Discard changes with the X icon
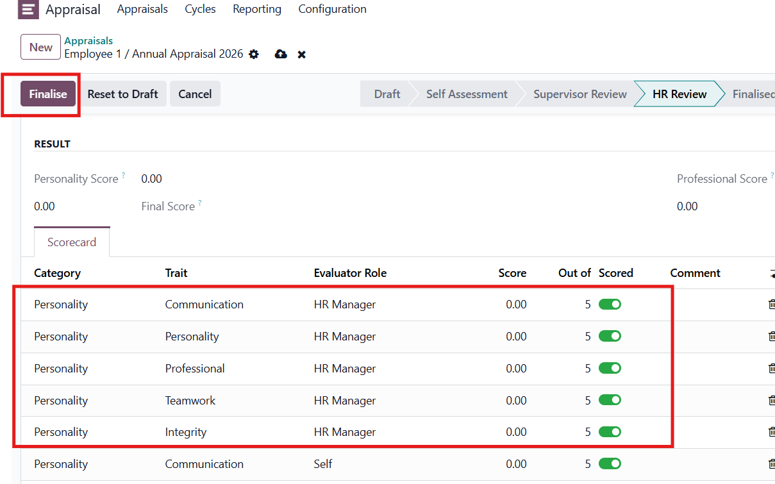The height and width of the screenshot is (484, 775). point(301,54)
